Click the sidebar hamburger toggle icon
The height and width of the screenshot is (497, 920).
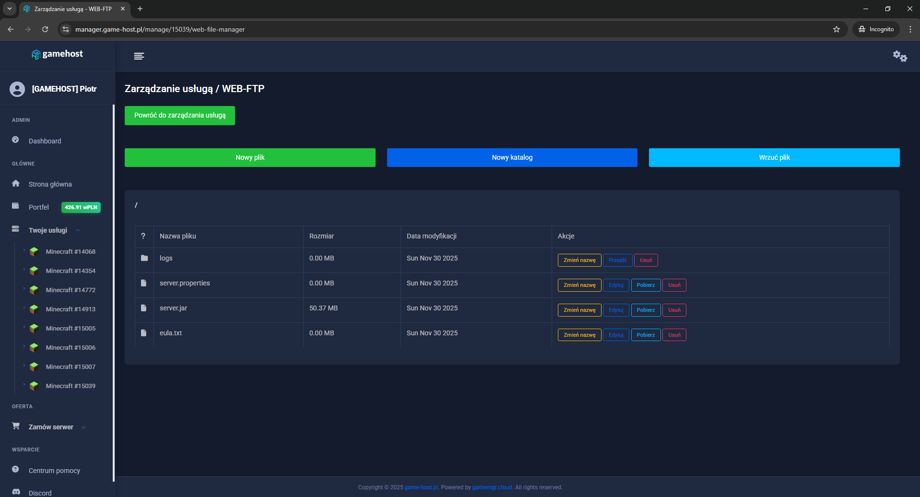click(139, 56)
